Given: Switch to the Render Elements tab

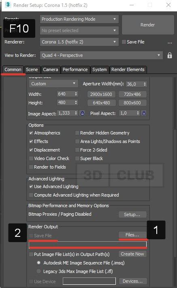Looking at the screenshot, I should pyautogui.click(x=128, y=69).
